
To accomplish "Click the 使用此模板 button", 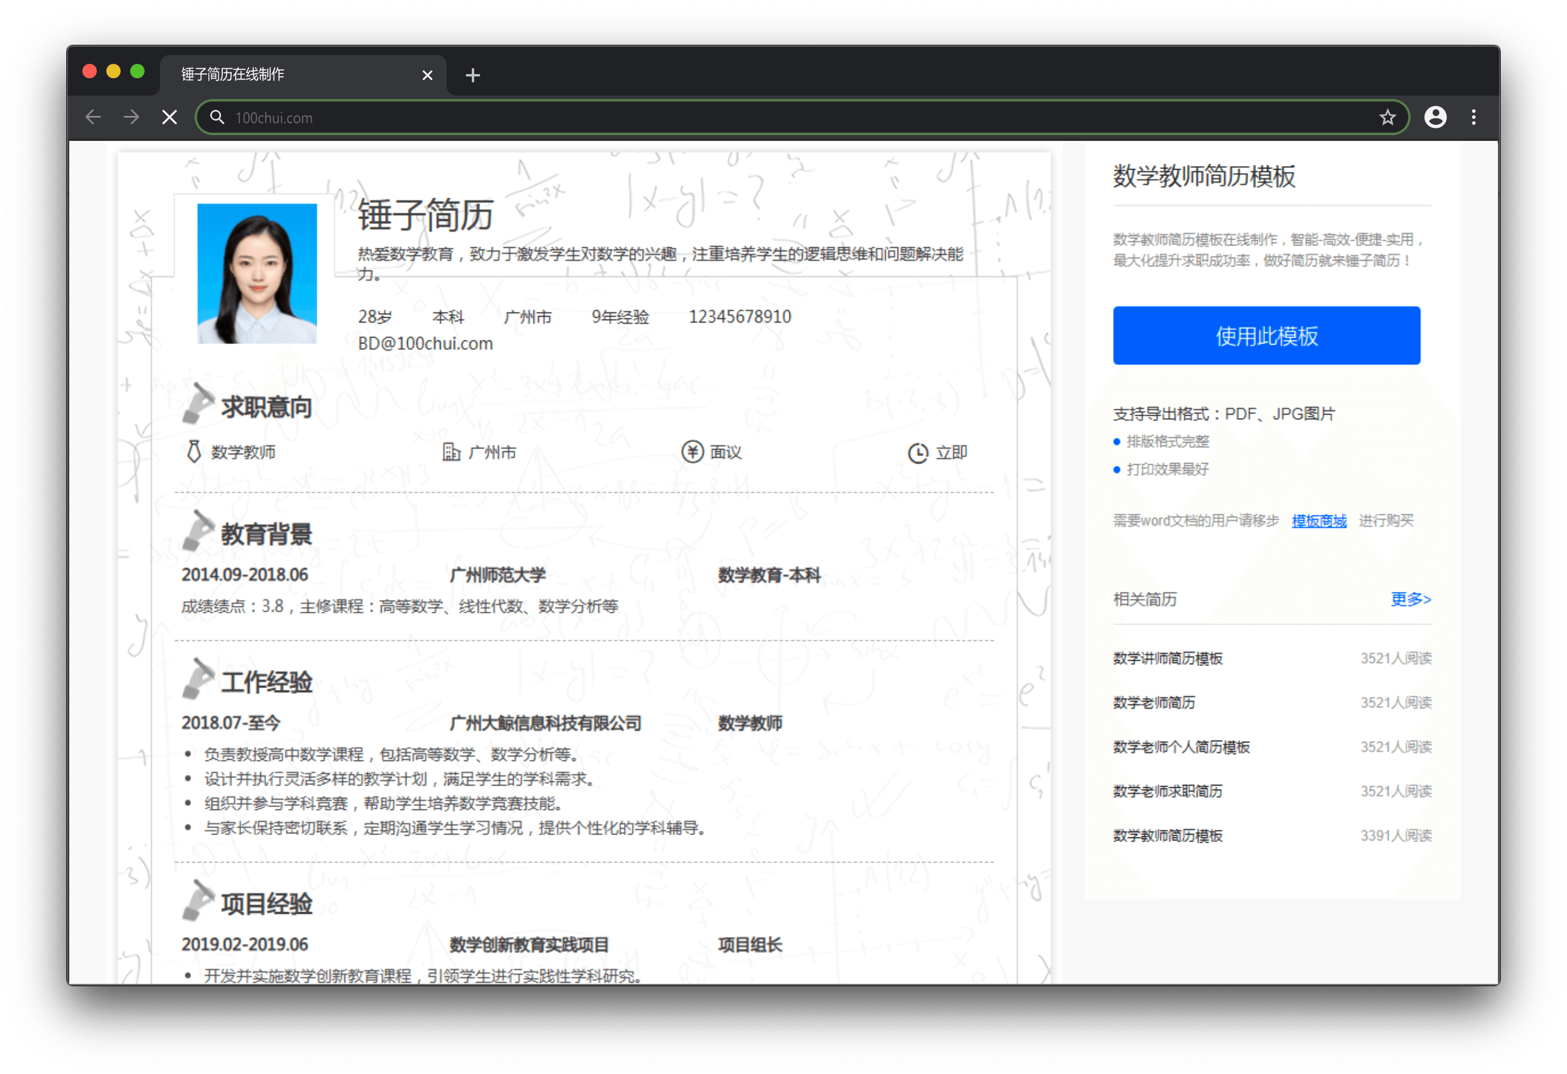I will [1266, 335].
